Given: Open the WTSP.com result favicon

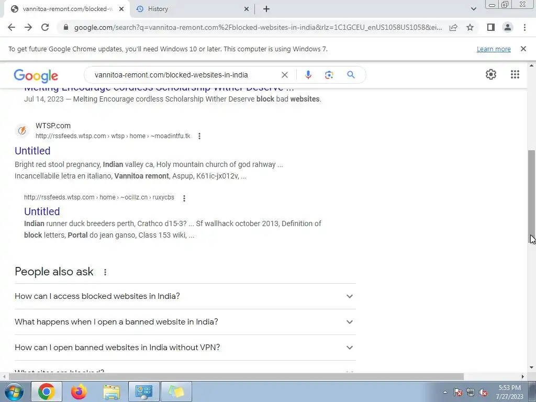Looking at the screenshot, I should [22, 130].
